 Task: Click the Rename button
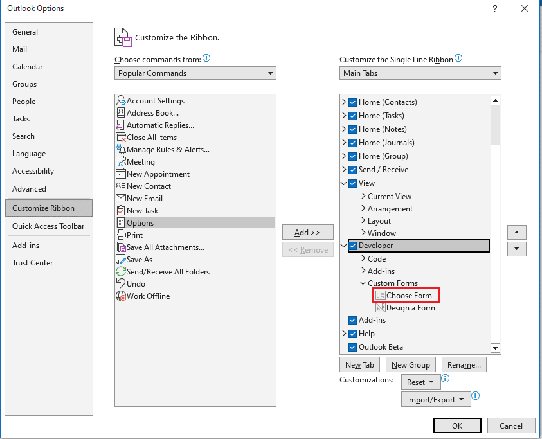464,364
